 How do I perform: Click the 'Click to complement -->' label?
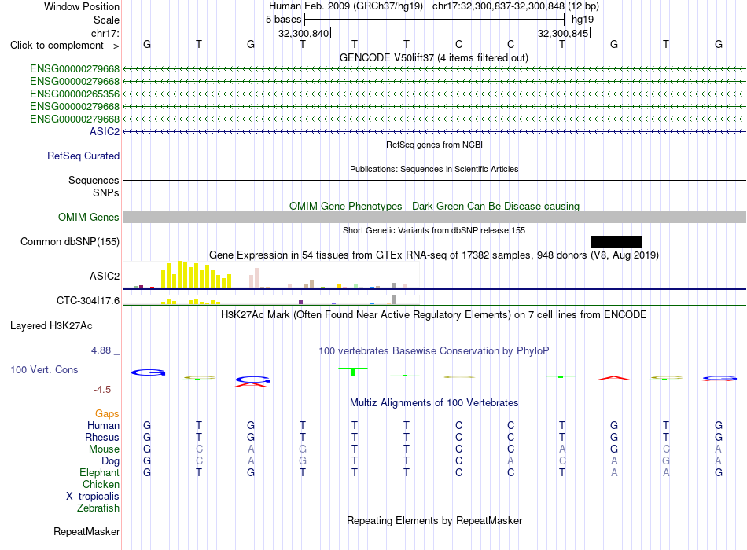64,46
